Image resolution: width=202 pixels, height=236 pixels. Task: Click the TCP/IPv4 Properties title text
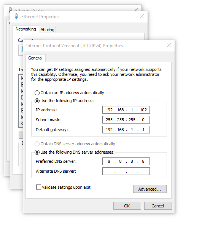(x=75, y=46)
